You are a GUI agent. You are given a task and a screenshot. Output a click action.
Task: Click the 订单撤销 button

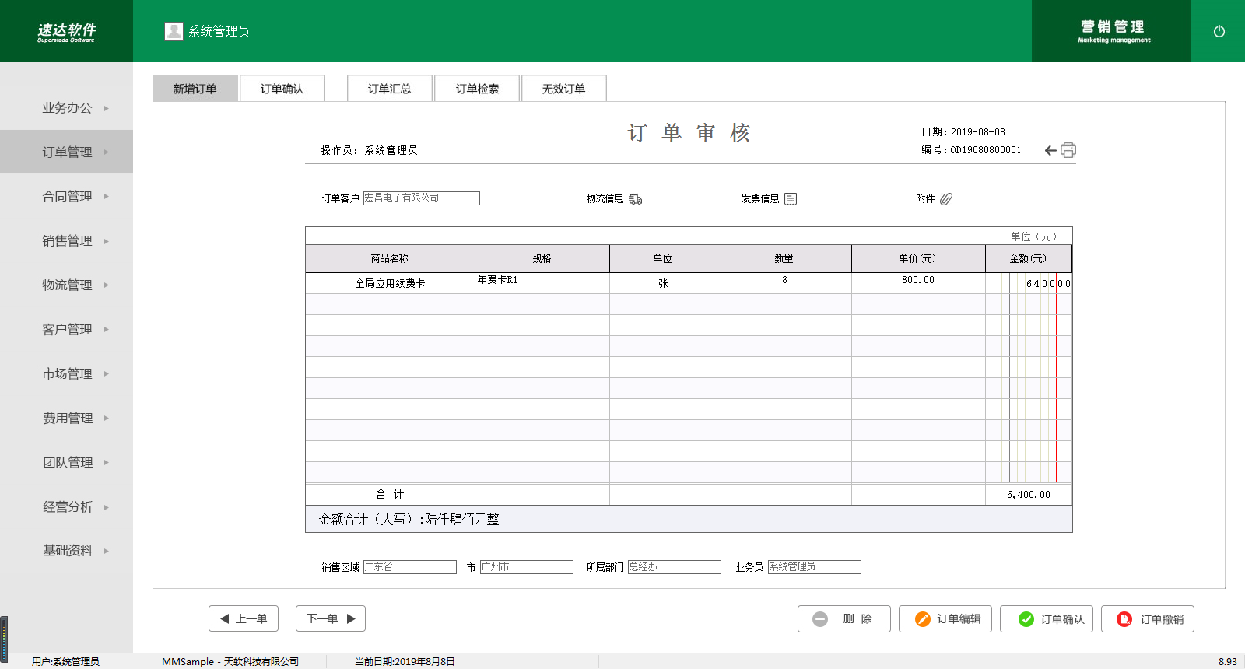pos(1148,618)
